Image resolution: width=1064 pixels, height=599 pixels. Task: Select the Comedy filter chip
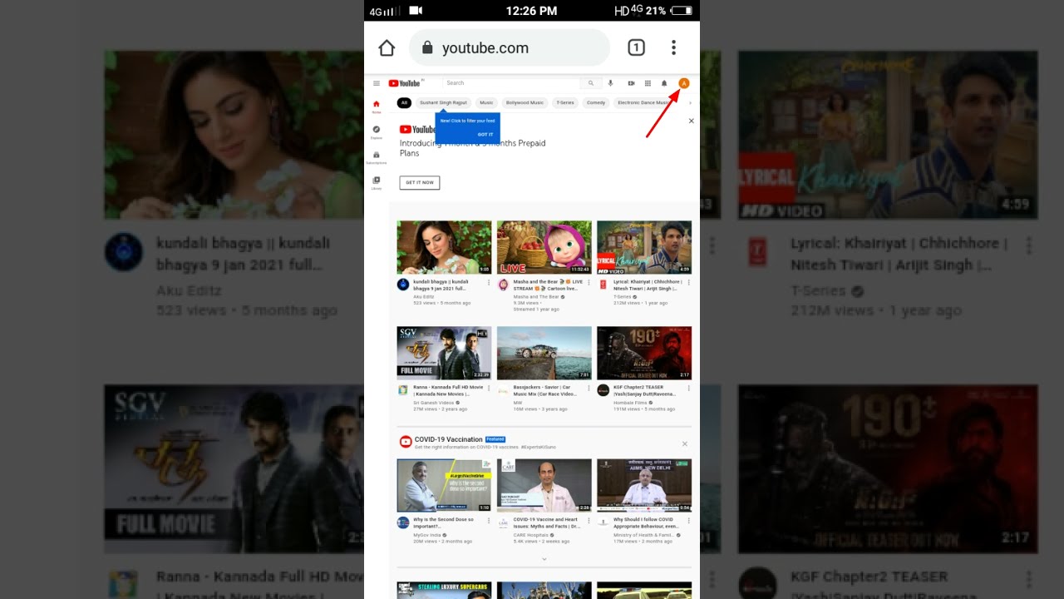[x=596, y=103]
